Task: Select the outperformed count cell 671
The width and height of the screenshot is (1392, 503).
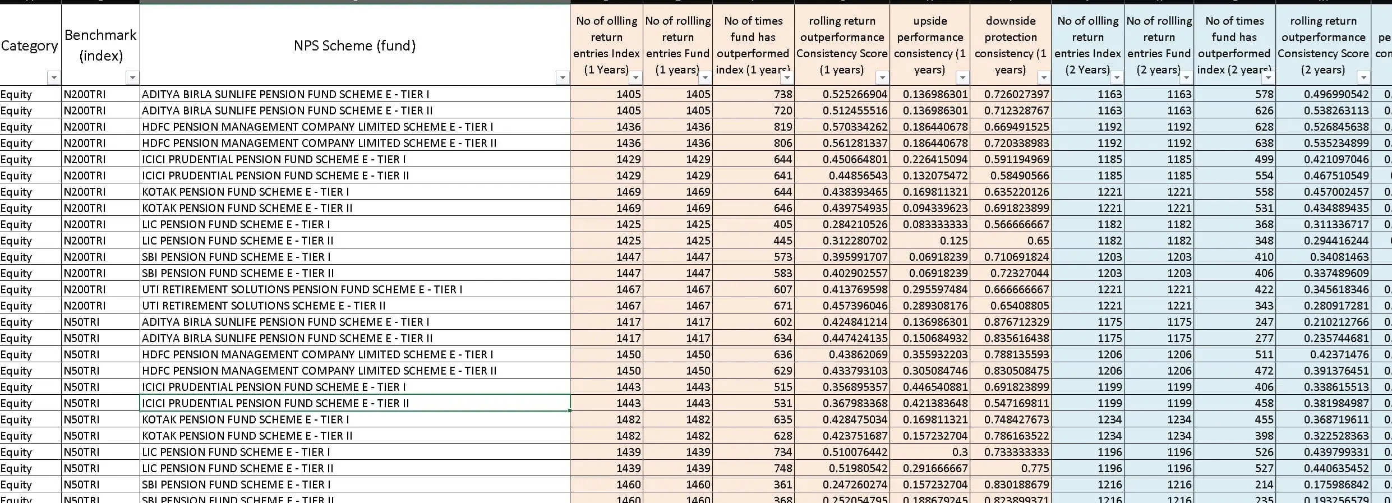Action: (x=754, y=306)
